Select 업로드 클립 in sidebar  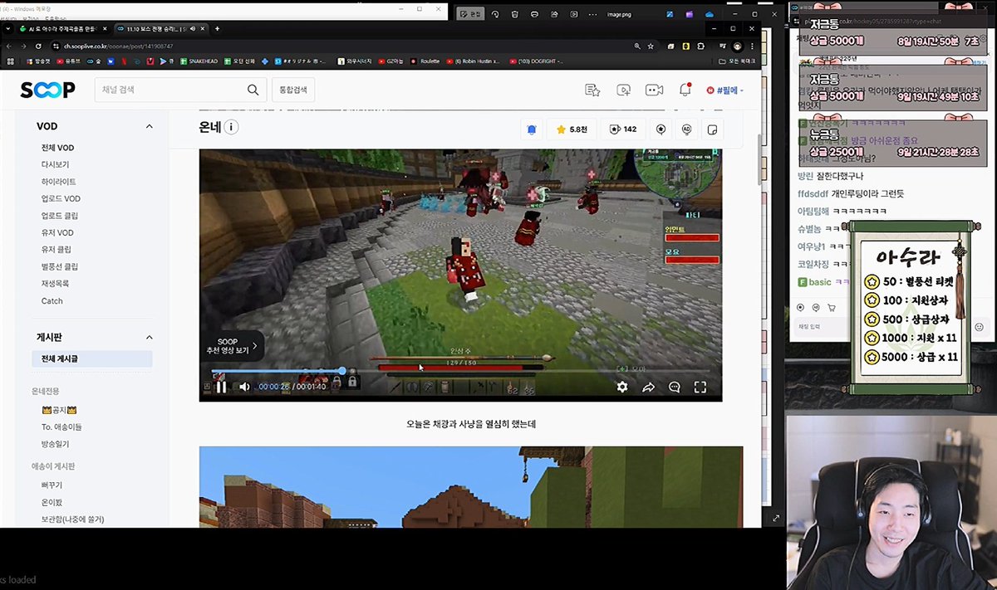59,216
